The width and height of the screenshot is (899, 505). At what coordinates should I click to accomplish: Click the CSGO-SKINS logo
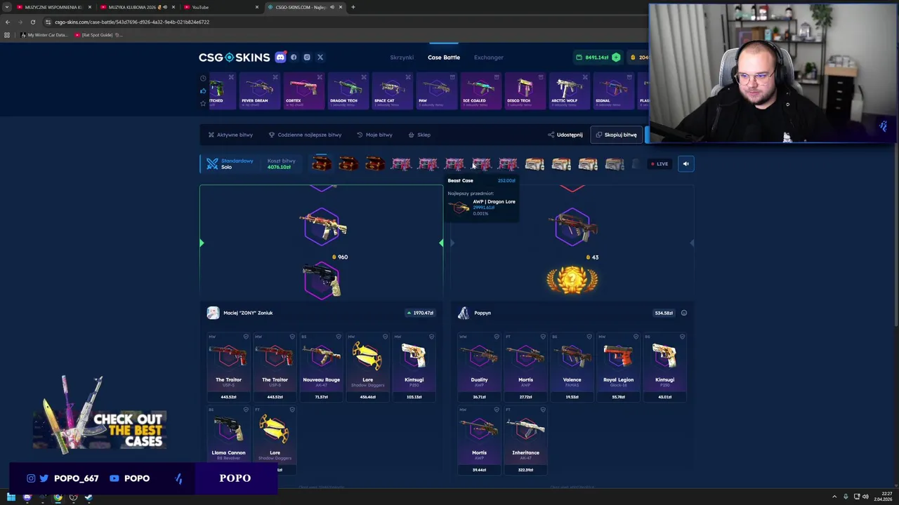click(x=234, y=58)
